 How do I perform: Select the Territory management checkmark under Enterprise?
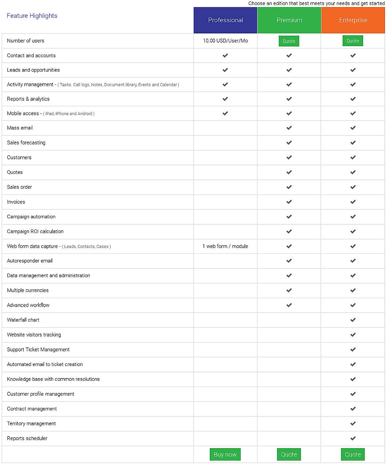[353, 423]
